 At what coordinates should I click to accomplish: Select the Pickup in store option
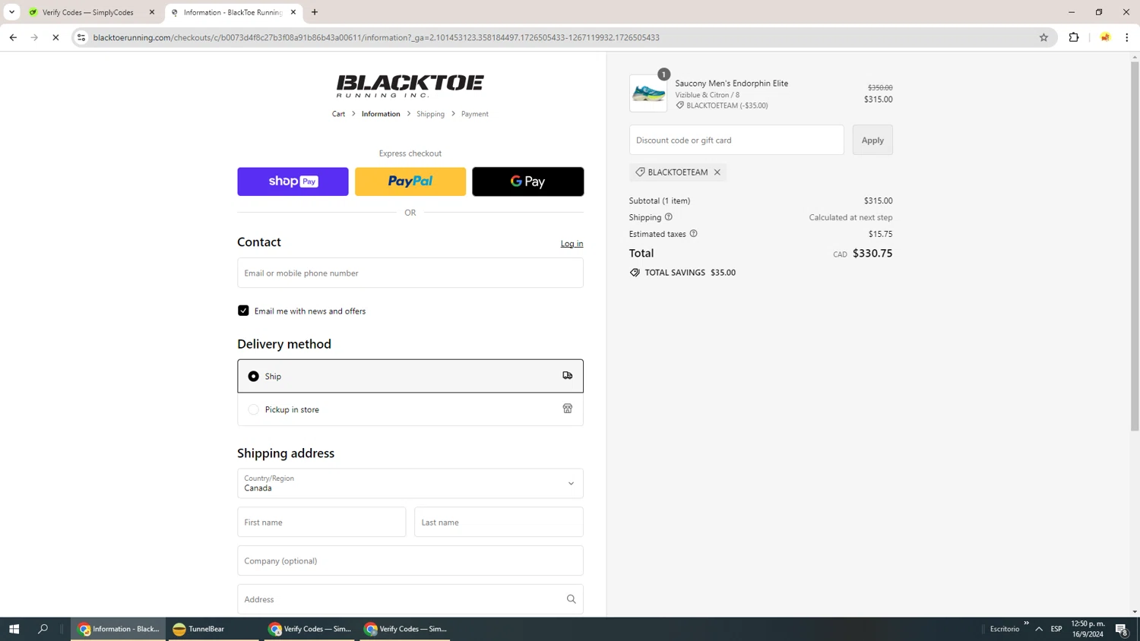(410, 409)
